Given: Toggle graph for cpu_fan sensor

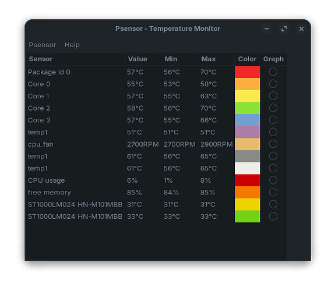Looking at the screenshot, I should (273, 144).
